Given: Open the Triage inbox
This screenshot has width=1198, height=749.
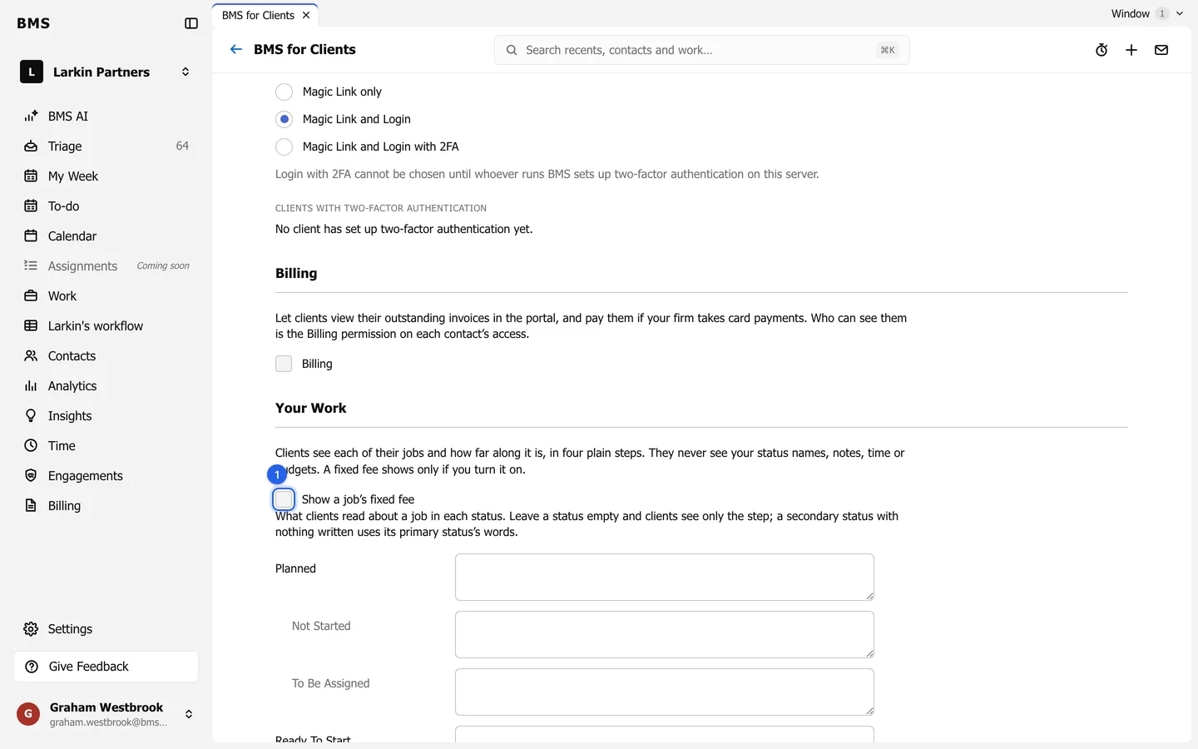Looking at the screenshot, I should point(106,146).
